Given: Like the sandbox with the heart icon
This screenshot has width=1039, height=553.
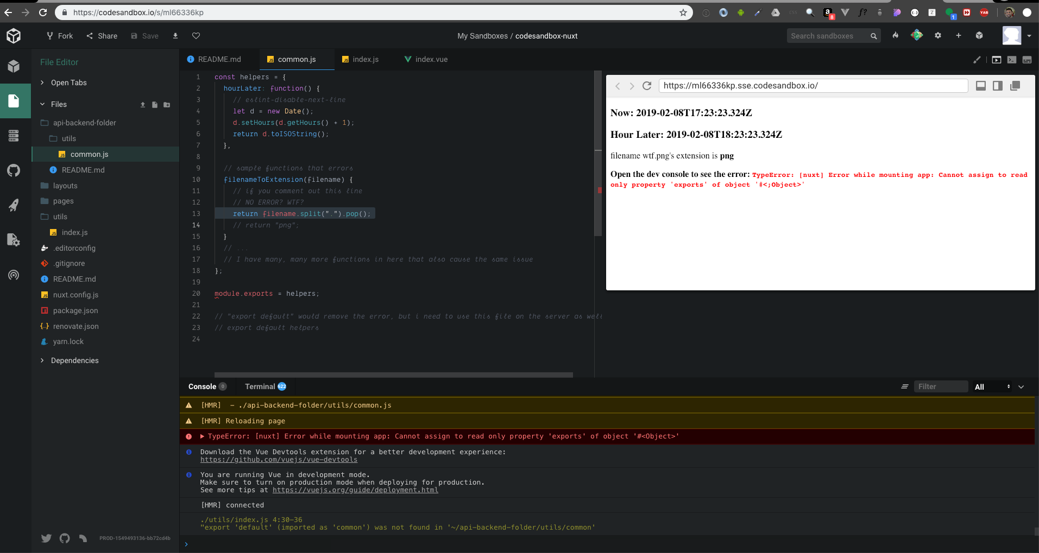Looking at the screenshot, I should pos(196,36).
